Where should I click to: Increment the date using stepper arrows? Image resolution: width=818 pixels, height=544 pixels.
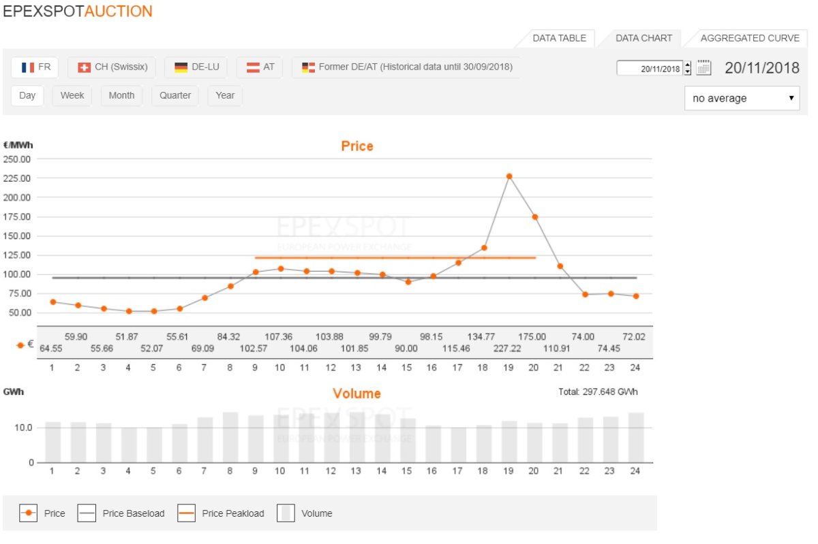click(687, 65)
